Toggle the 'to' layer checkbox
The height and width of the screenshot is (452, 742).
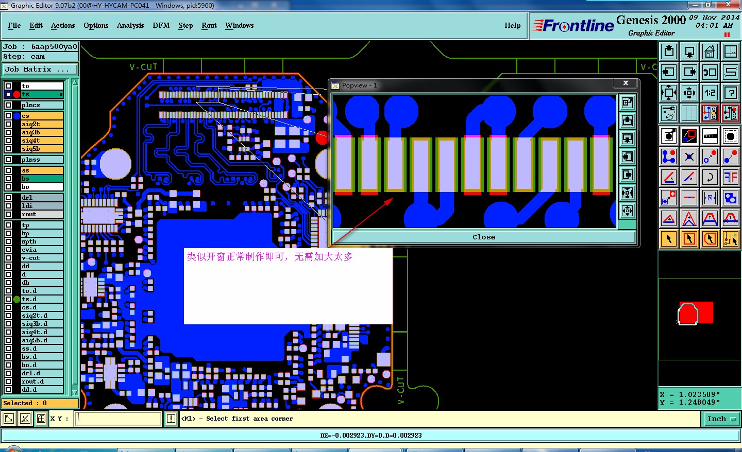[x=8, y=86]
